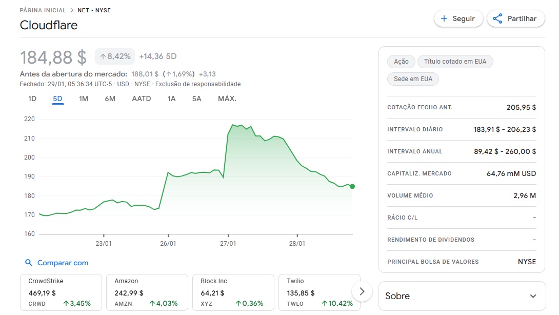
Task: Open the PÁGINA INICIAL breadcrumb link
Action: (x=43, y=10)
